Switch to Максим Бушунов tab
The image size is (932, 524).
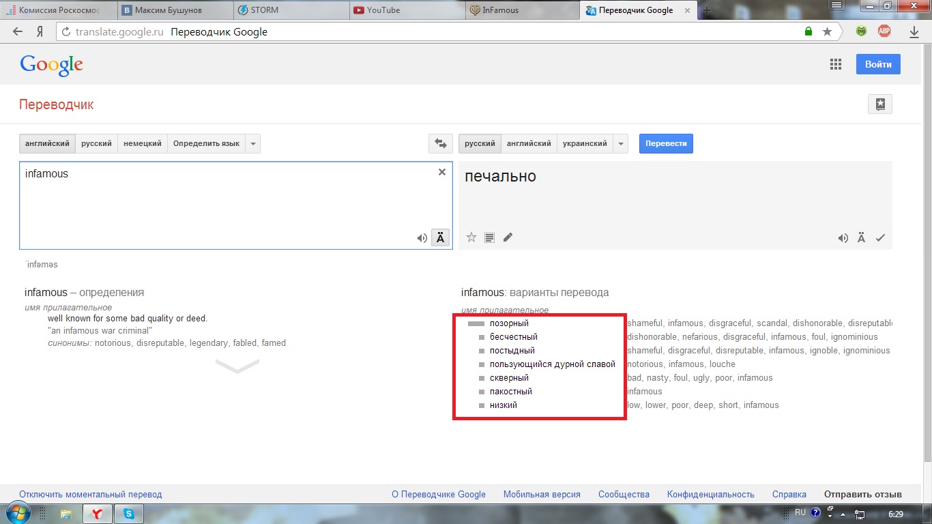(x=174, y=10)
